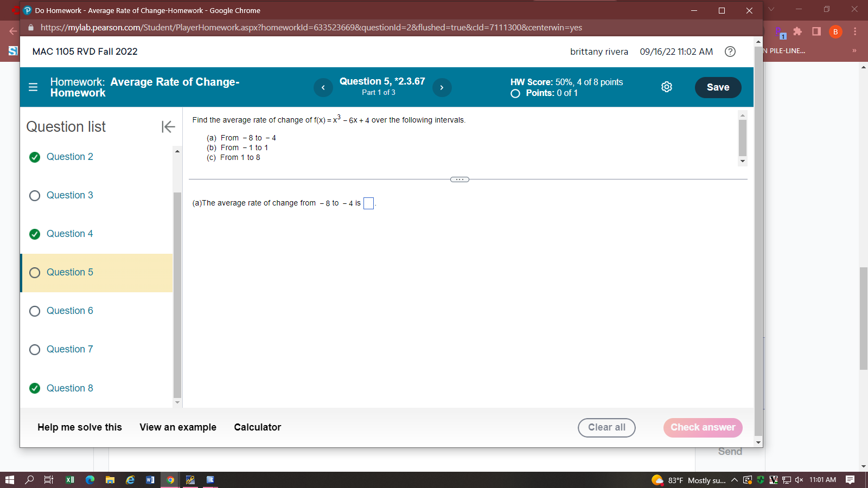
Task: Launch Excel from the taskbar
Action: point(70,480)
